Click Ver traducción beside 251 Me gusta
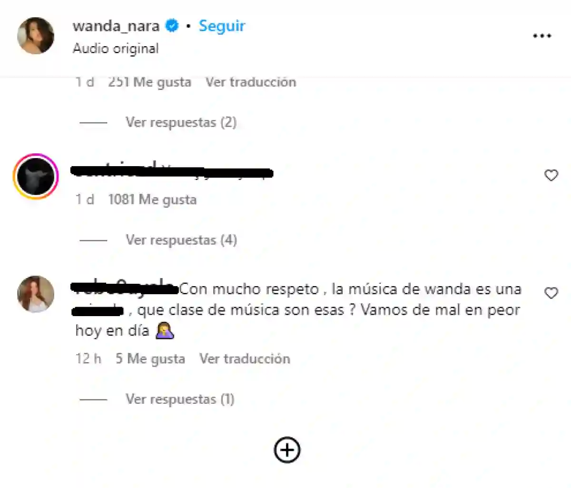Viewport: 571px width, 488px height. tap(251, 82)
